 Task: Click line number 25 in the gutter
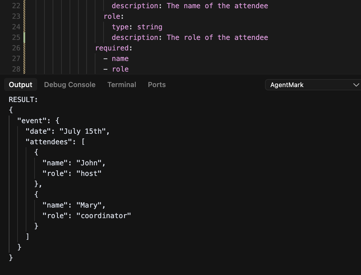16,38
